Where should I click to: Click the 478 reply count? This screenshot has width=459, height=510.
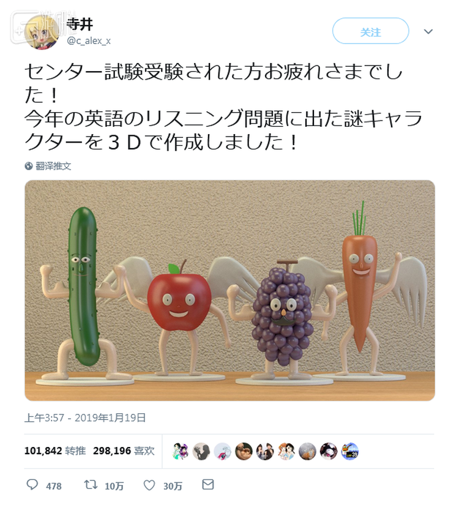pyautogui.click(x=54, y=486)
